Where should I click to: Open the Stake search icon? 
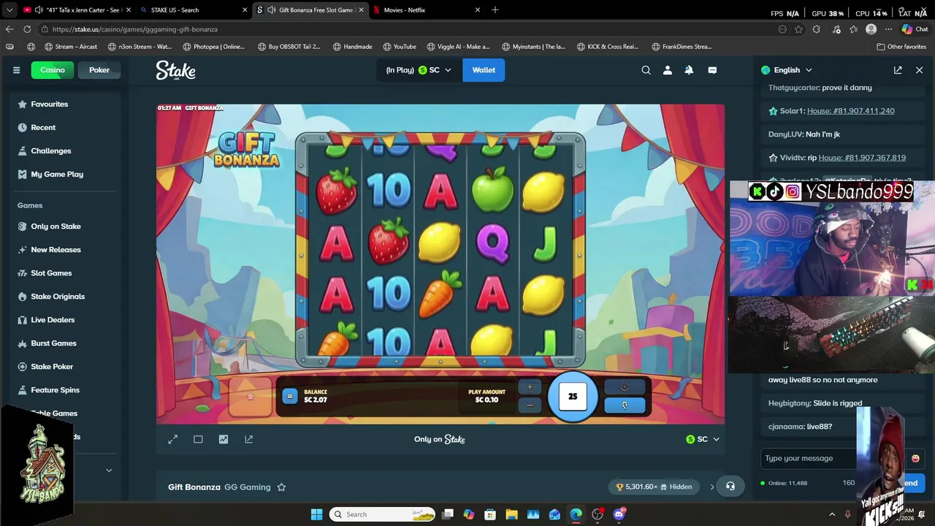tap(646, 70)
